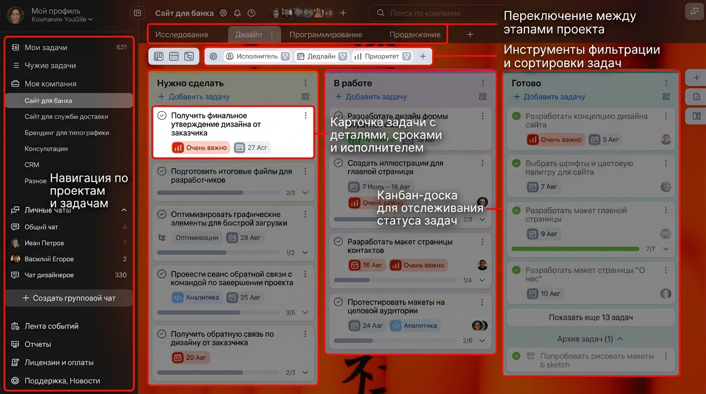Open the document icon on right edge
The image size is (706, 394).
coord(696,96)
